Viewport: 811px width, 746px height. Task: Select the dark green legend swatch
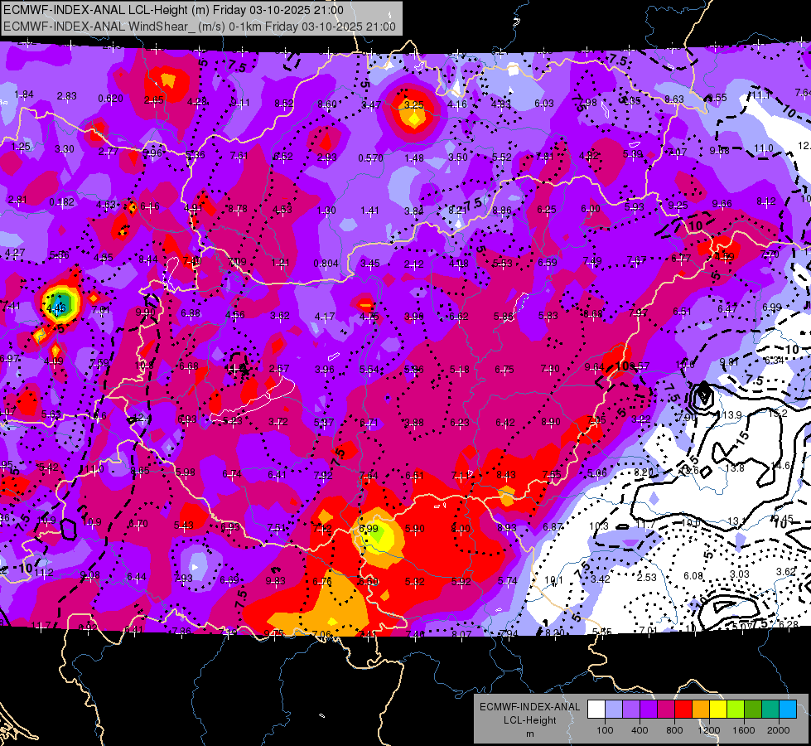pyautogui.click(x=753, y=710)
